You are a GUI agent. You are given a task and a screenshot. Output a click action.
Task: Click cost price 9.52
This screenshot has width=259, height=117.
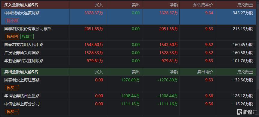click(x=209, y=53)
